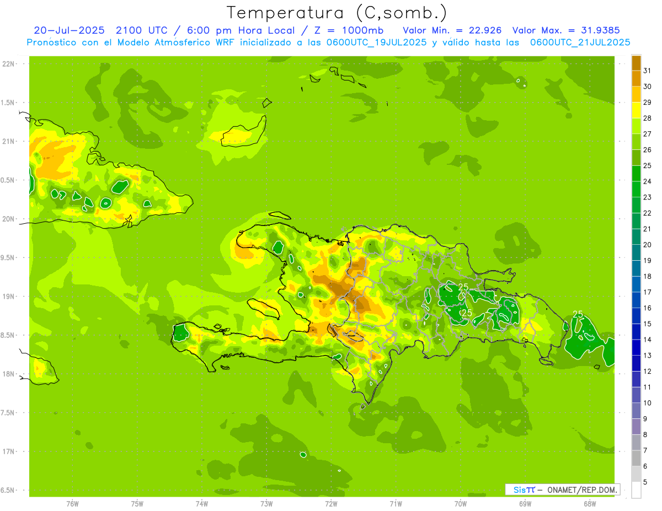Pick the lime swatch between legend 27 and 28
This screenshot has height=511, width=662.
point(636,126)
